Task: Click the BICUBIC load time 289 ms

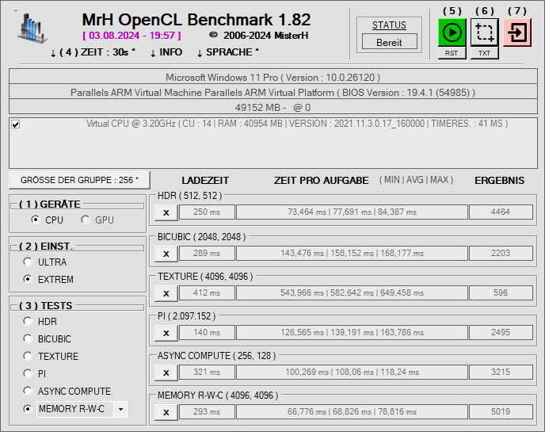Action: [207, 253]
